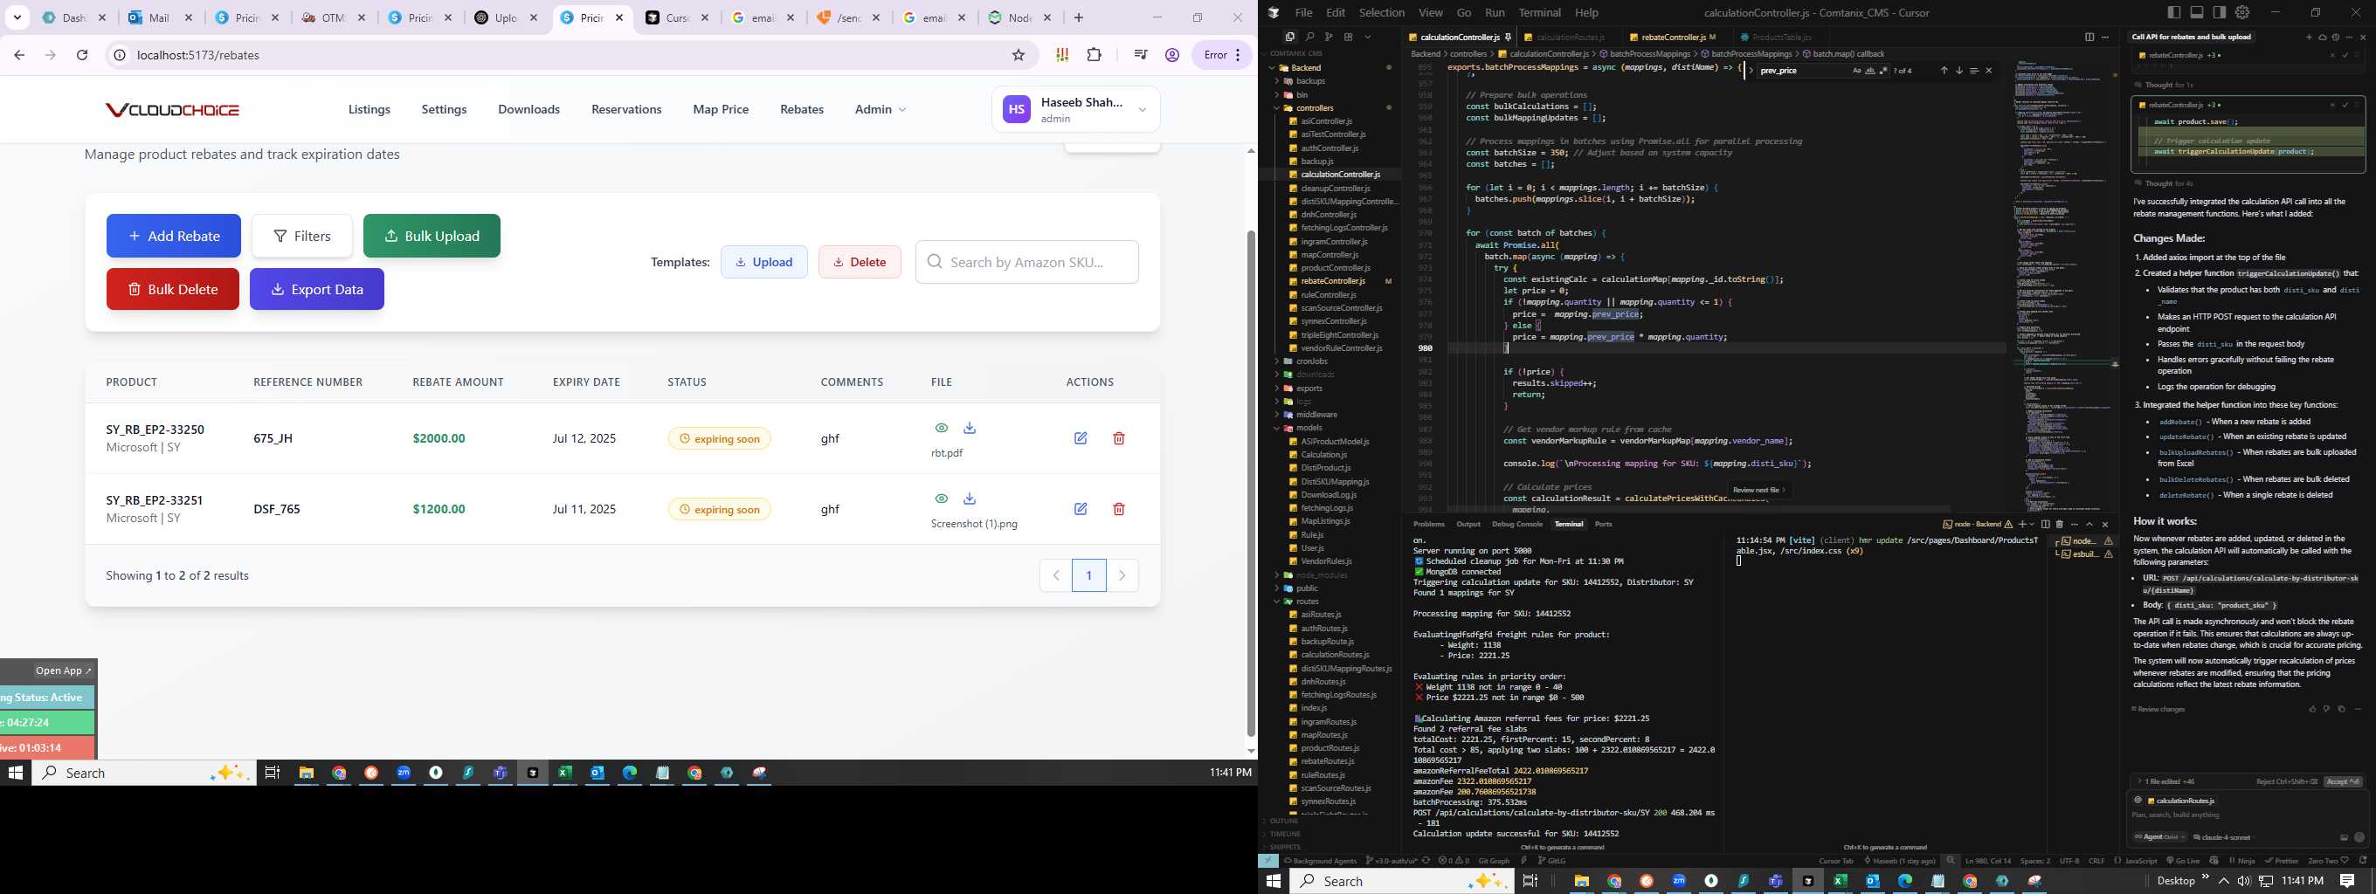
Task: Delete the 675_JH rebate row
Action: [1119, 437]
